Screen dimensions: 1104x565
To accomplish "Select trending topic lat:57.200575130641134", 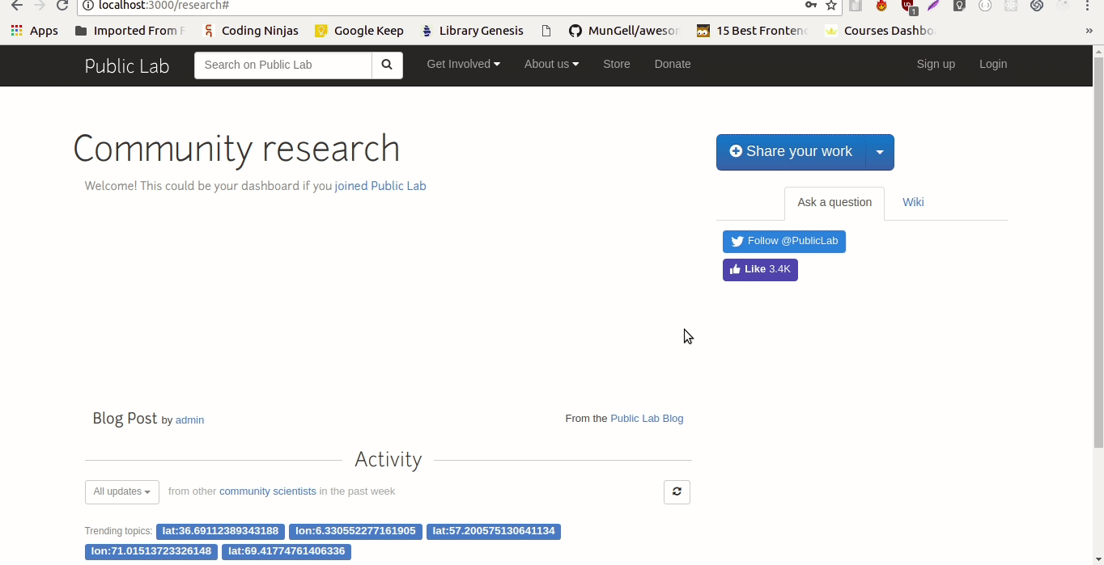I will [x=494, y=532].
